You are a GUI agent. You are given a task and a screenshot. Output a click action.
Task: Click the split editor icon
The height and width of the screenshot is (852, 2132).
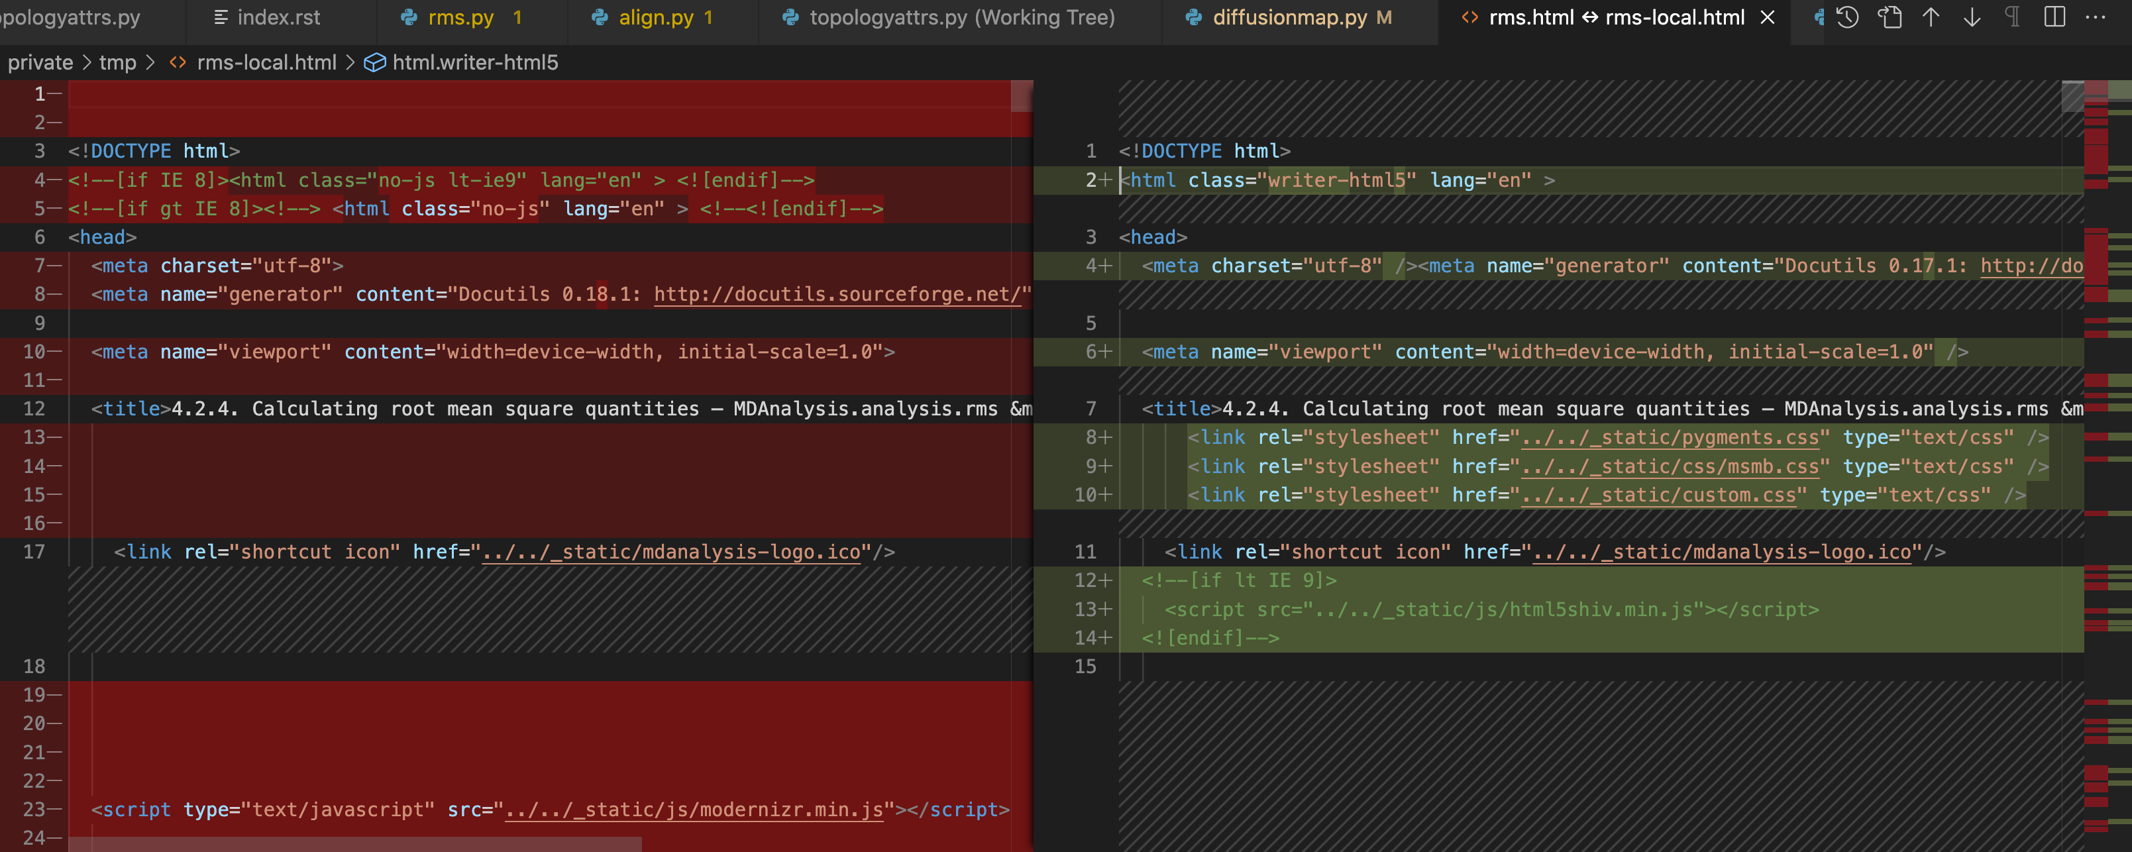2054,17
